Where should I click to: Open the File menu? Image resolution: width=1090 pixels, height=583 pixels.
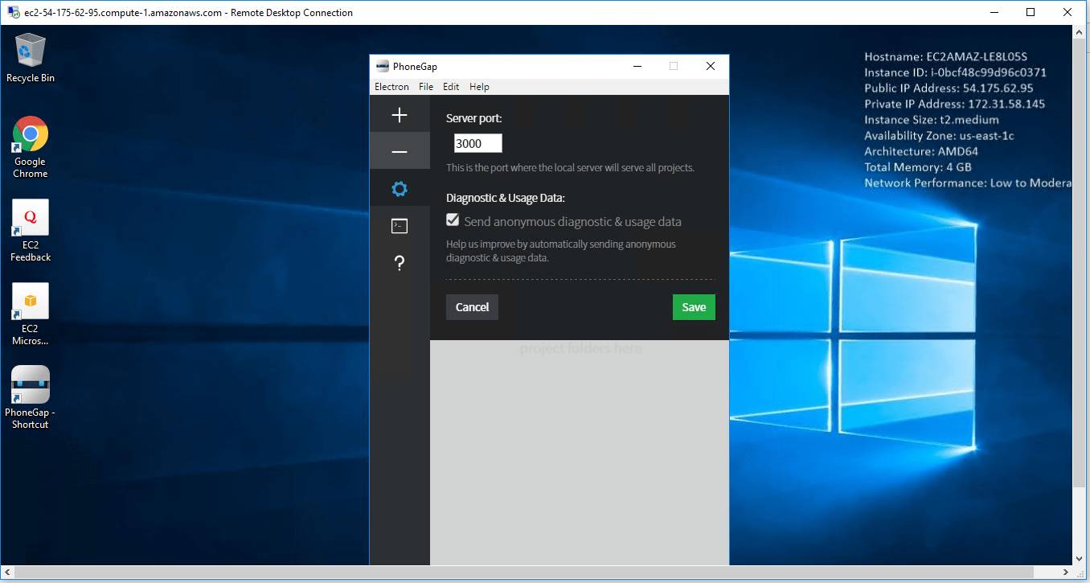tap(426, 87)
